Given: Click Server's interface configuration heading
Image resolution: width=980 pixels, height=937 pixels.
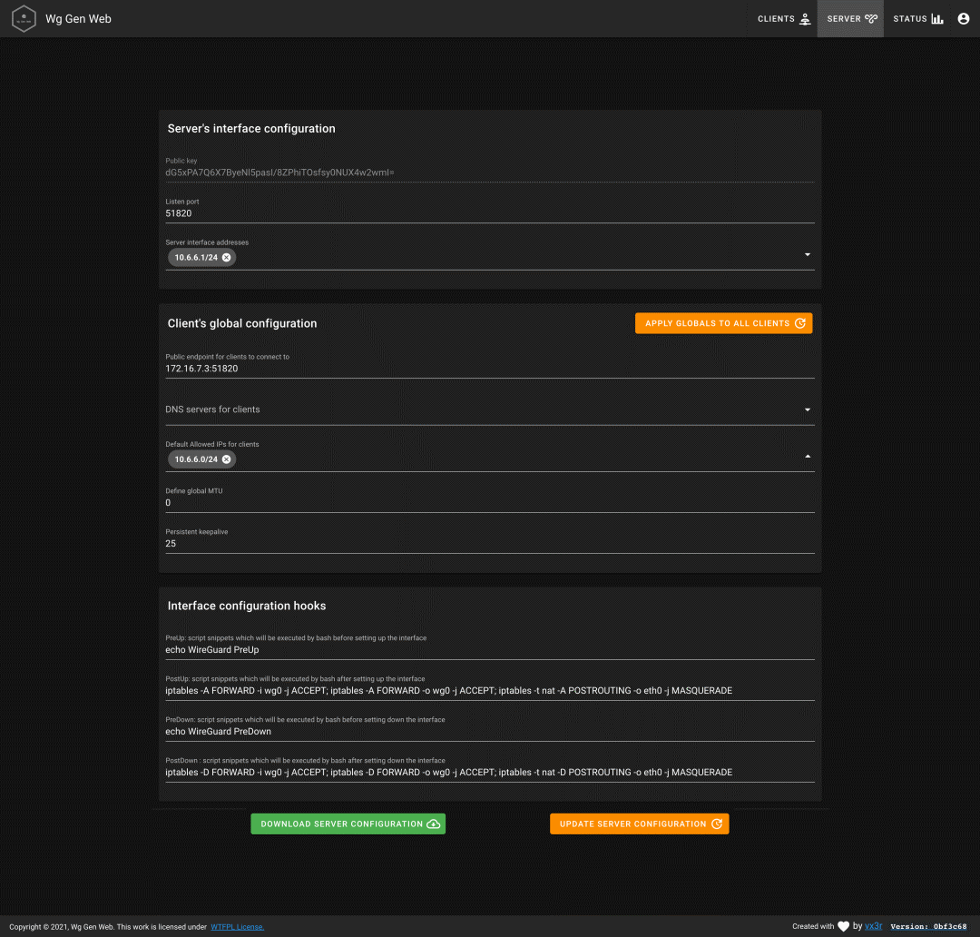Looking at the screenshot, I should point(251,128).
